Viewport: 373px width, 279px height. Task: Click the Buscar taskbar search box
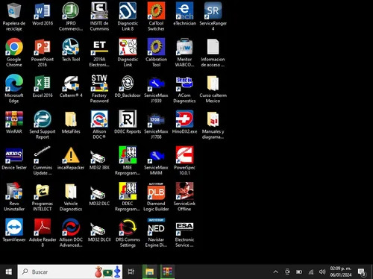(x=70, y=272)
